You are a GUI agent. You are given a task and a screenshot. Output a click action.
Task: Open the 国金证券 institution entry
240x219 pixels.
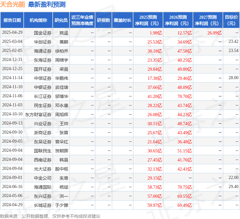43,33
